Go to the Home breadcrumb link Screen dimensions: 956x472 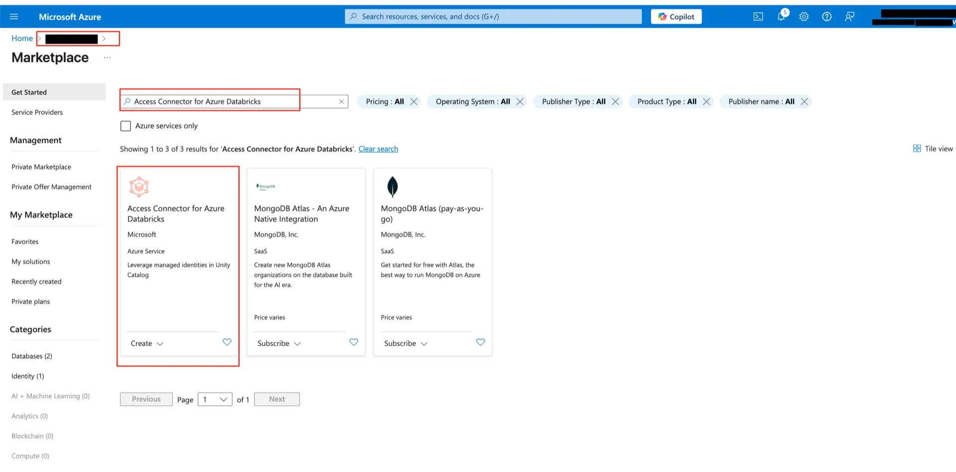coord(22,38)
